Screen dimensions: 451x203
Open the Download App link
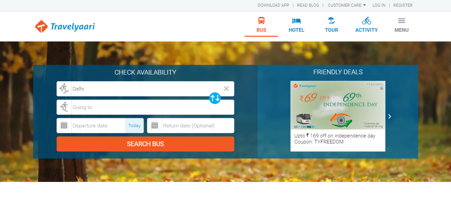[x=273, y=5]
